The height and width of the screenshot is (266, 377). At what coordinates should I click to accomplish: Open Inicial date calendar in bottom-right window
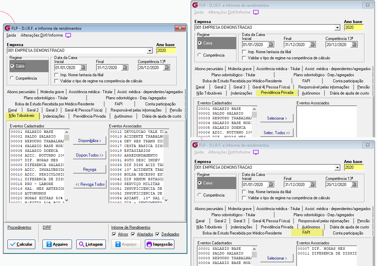coord(270,185)
